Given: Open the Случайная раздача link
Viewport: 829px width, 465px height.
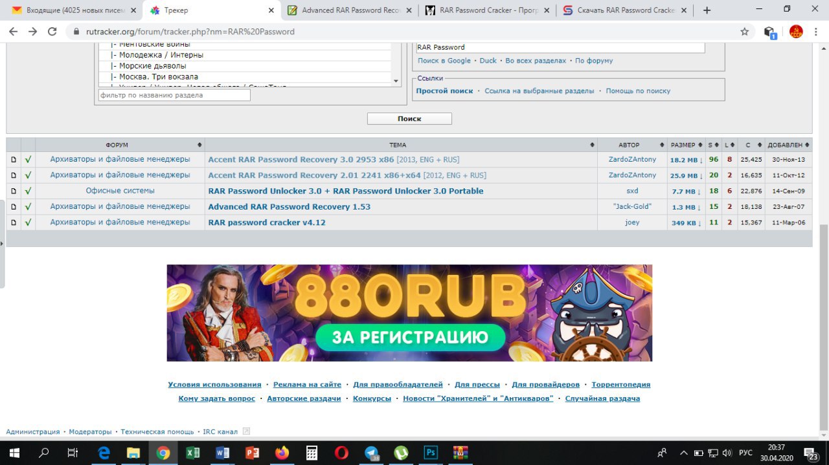Looking at the screenshot, I should click(602, 398).
